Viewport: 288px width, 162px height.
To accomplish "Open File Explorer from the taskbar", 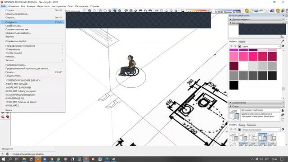I will (24, 159).
